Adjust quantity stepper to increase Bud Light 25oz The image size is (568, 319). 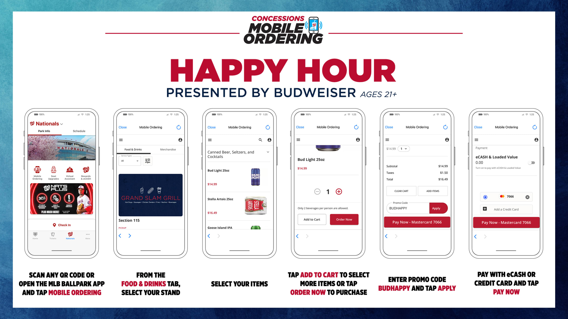point(339,191)
